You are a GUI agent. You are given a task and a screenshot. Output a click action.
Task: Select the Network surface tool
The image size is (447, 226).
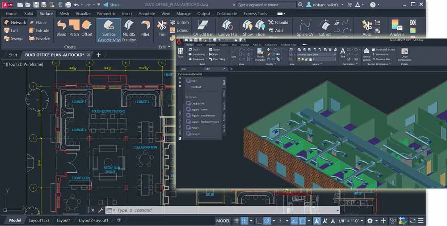click(15, 22)
